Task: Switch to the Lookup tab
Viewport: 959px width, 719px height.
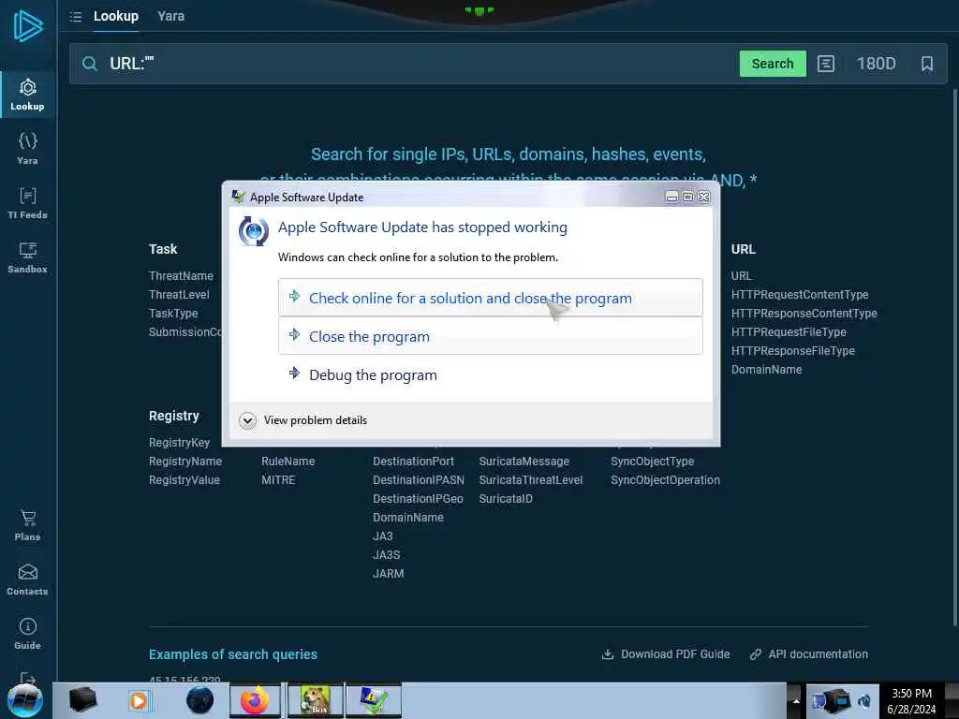Action: (x=115, y=17)
